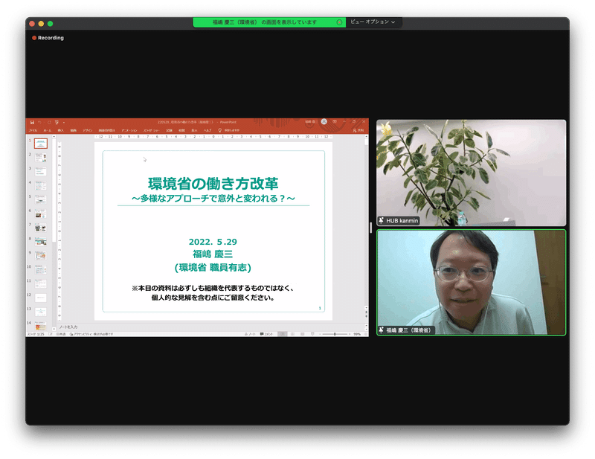Click fit slide to window icon
Screen dimensions: 595x459
366,334
